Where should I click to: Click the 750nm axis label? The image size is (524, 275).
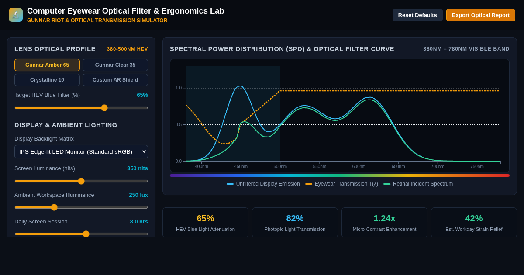(477, 167)
